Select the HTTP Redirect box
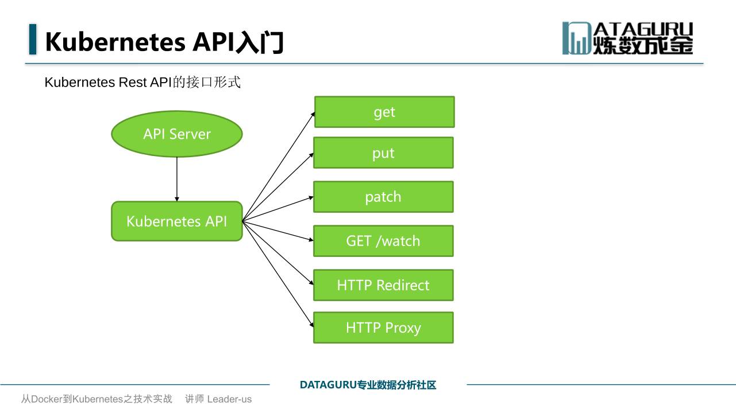Screen dimensions: 736x413 click(x=383, y=285)
